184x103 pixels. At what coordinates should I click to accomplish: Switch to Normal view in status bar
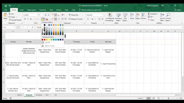tap(148, 98)
